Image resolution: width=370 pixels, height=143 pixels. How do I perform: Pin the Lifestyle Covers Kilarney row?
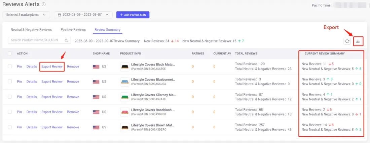point(20,97)
